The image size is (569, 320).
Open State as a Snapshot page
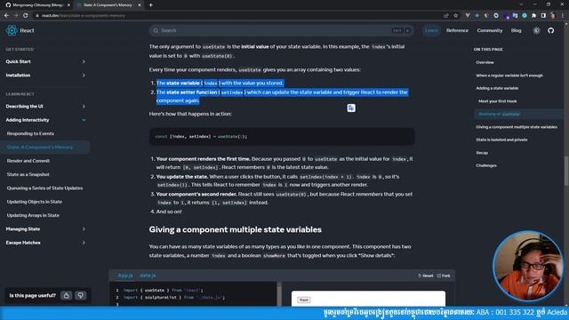(28, 174)
